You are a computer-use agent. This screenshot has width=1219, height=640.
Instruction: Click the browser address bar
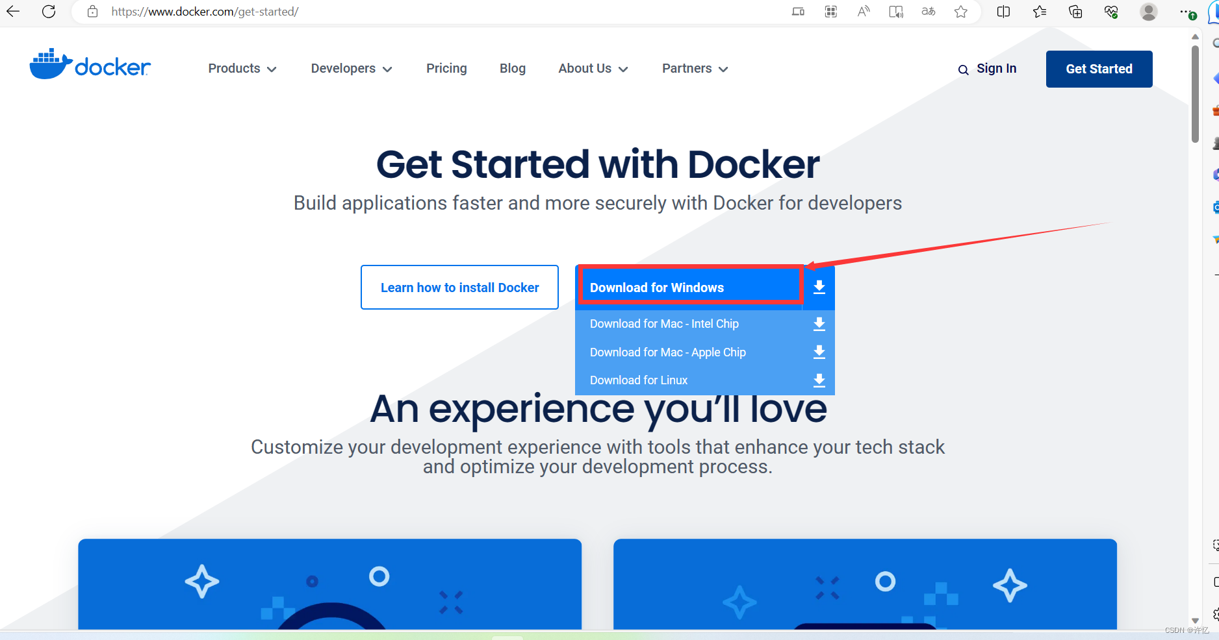(x=205, y=12)
